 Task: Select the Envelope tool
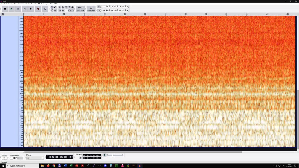pos(55,7)
